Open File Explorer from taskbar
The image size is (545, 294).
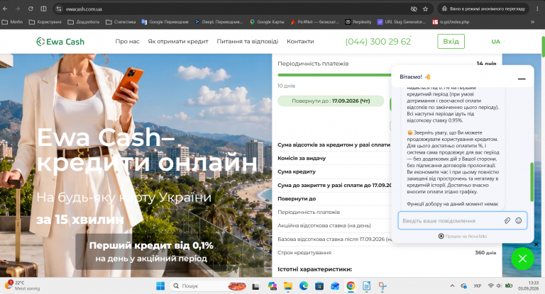pos(288,286)
